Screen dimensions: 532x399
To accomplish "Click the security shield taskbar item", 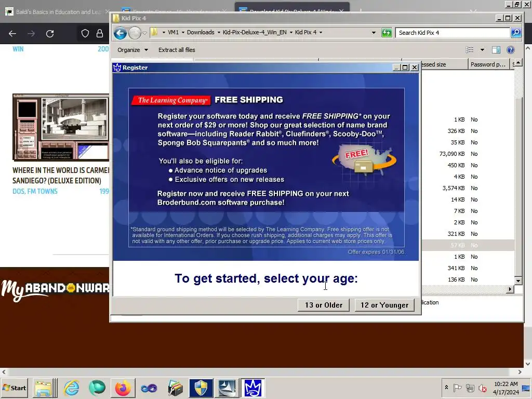I will click(201, 388).
